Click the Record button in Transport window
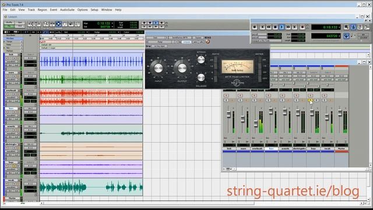373x210 pixels. pos(302,27)
